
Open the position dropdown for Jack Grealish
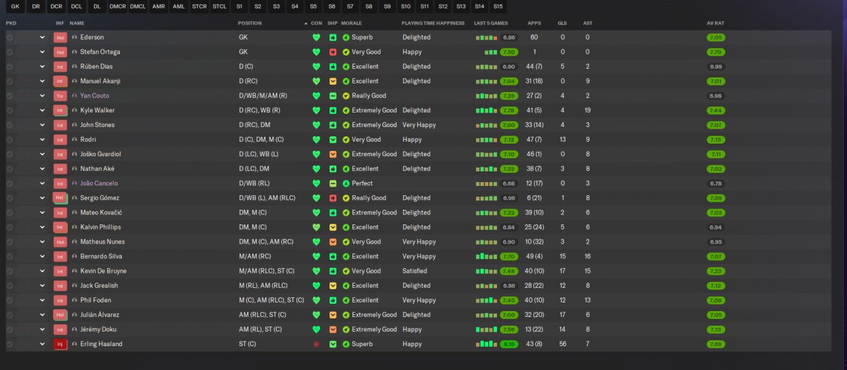click(42, 286)
